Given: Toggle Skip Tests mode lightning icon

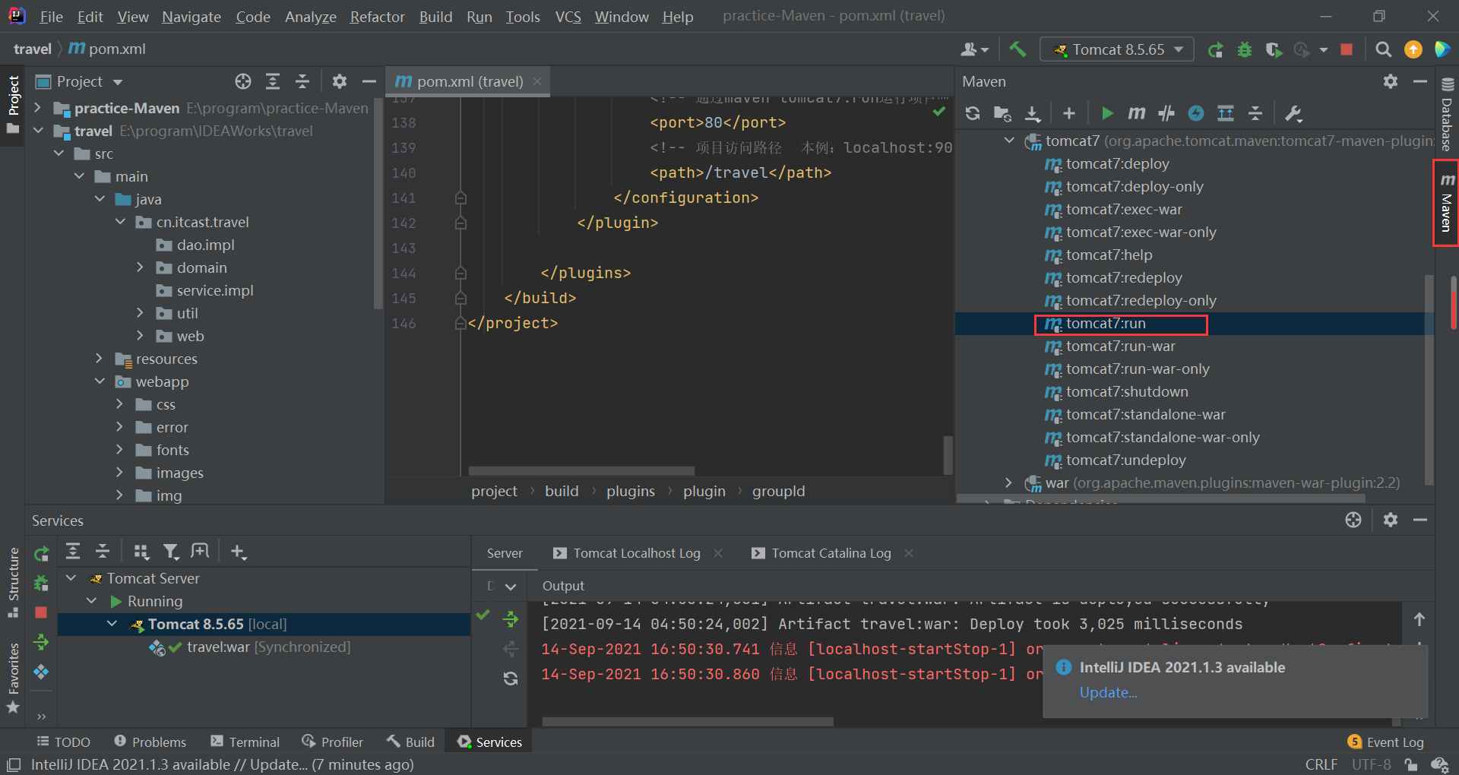Looking at the screenshot, I should (1196, 113).
